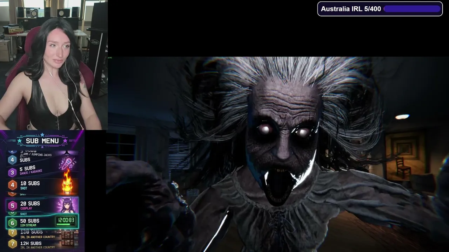The width and height of the screenshot is (449, 252).
Task: Click the green progress bar under the timer
Action: (x=65, y=225)
